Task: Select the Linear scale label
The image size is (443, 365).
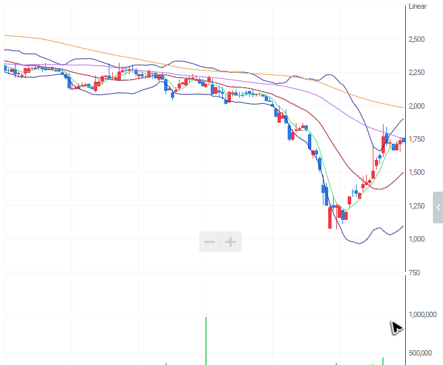Action: coord(417,6)
